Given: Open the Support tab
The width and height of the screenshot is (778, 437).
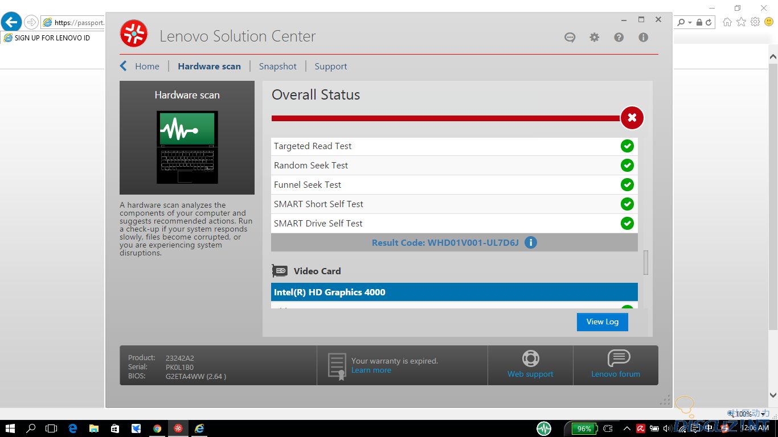Looking at the screenshot, I should pyautogui.click(x=330, y=66).
